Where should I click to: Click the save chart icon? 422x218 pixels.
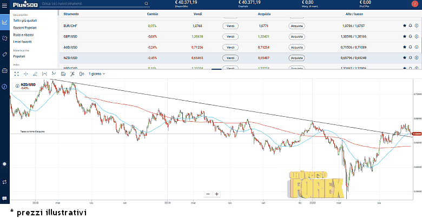click(x=63, y=74)
